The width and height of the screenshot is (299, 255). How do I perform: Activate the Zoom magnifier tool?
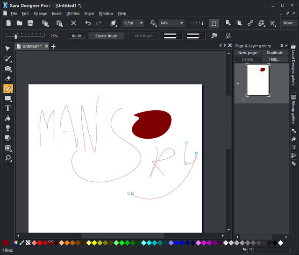pyautogui.click(x=7, y=158)
